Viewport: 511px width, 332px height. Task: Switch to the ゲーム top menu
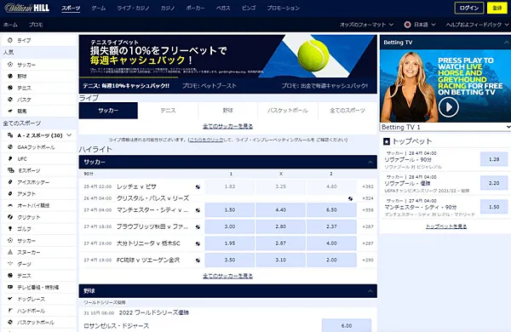coord(99,9)
